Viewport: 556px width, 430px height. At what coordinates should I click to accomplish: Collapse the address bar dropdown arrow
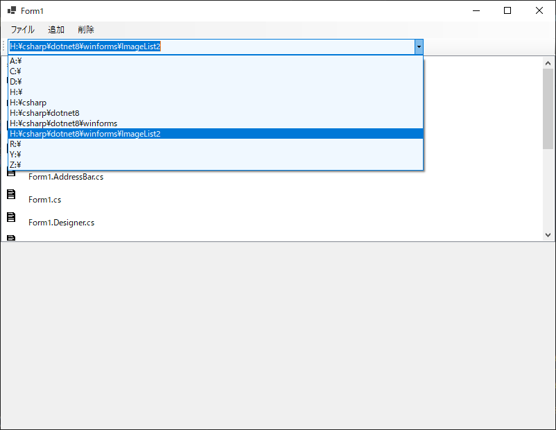(x=419, y=46)
